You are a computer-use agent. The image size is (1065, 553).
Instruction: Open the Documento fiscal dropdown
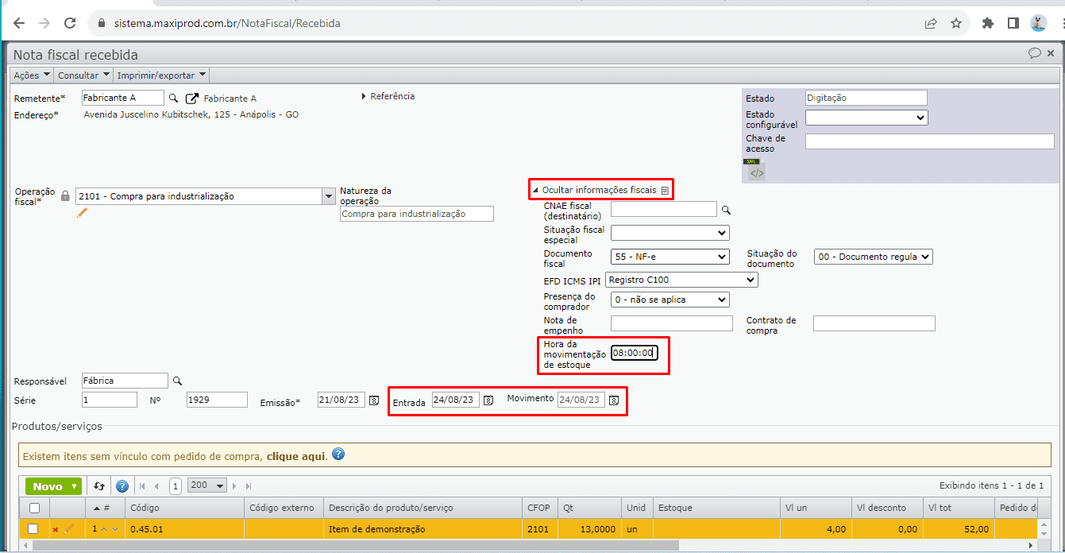tap(669, 257)
